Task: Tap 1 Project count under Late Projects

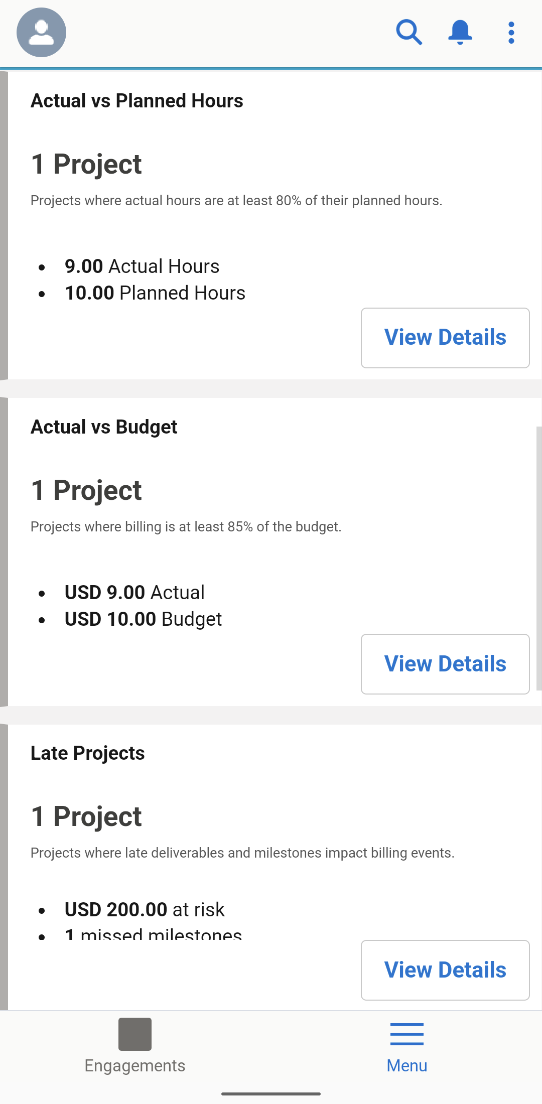Action: pyautogui.click(x=86, y=816)
